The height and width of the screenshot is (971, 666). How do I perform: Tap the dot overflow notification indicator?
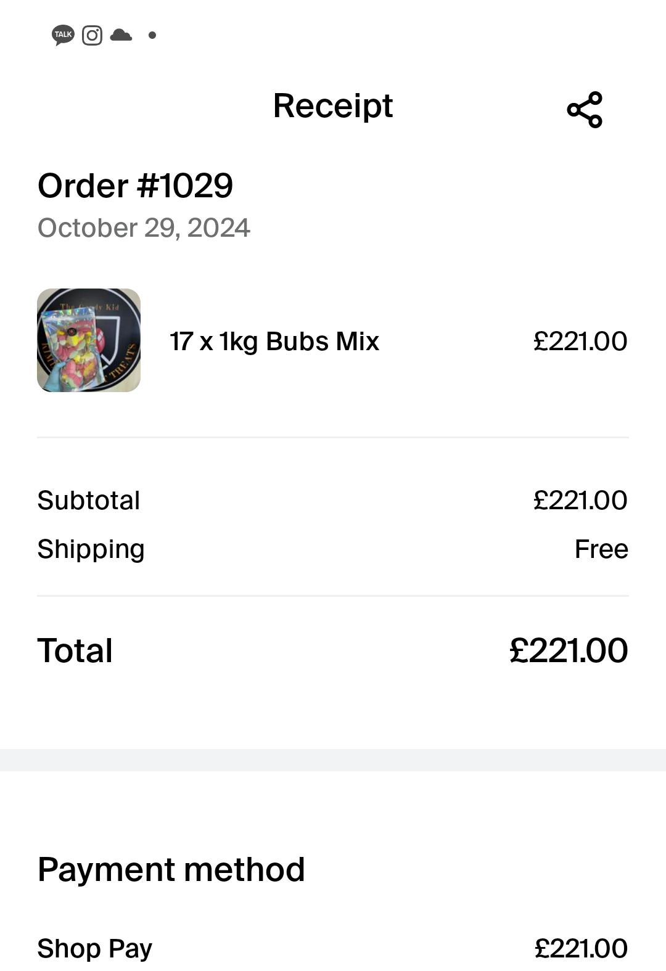[152, 35]
